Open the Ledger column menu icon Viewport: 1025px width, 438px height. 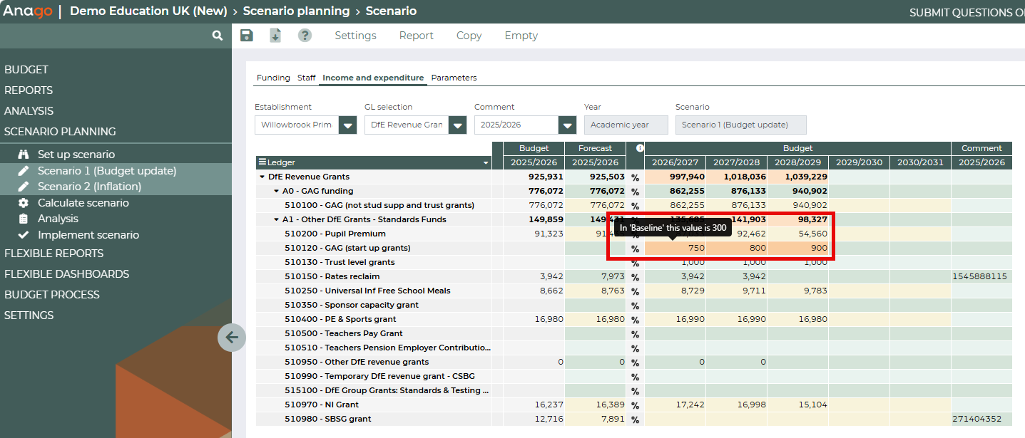coord(262,162)
